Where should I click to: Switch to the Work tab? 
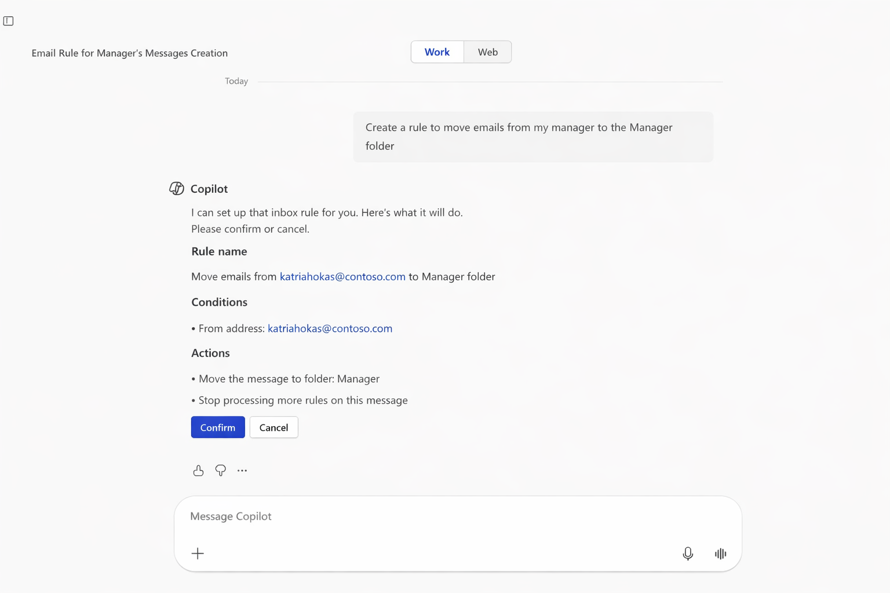(437, 52)
